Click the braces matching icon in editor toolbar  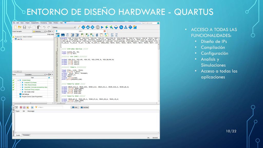67,35
